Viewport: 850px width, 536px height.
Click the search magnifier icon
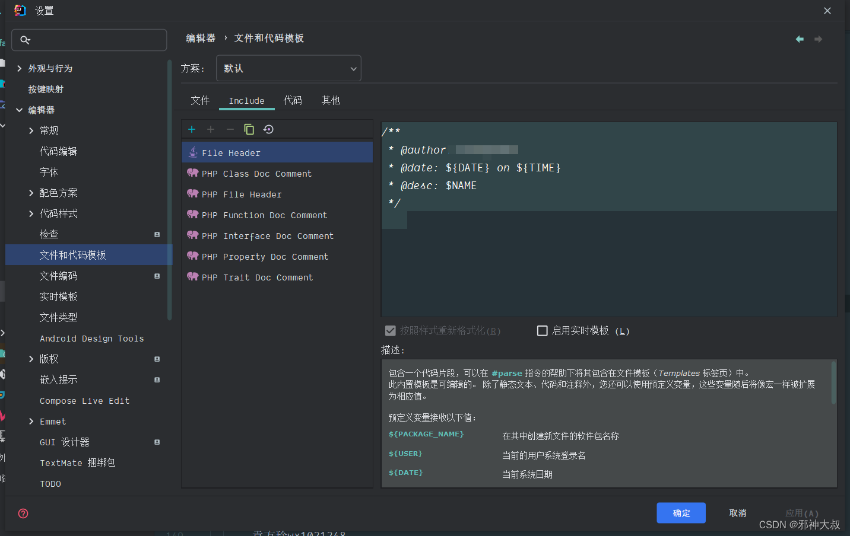click(x=25, y=40)
